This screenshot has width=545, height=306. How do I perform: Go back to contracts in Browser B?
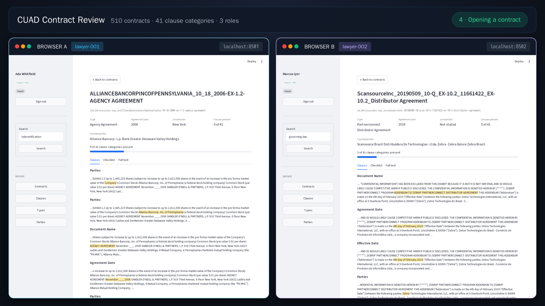(x=372, y=80)
